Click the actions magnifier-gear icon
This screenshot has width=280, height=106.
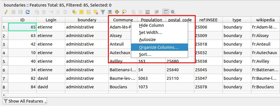173,12
